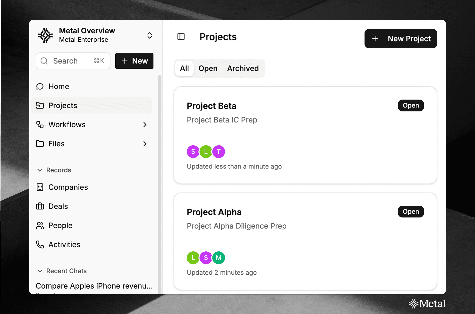
Task: Click the L avatar on Project Alpha
Action: (193, 258)
